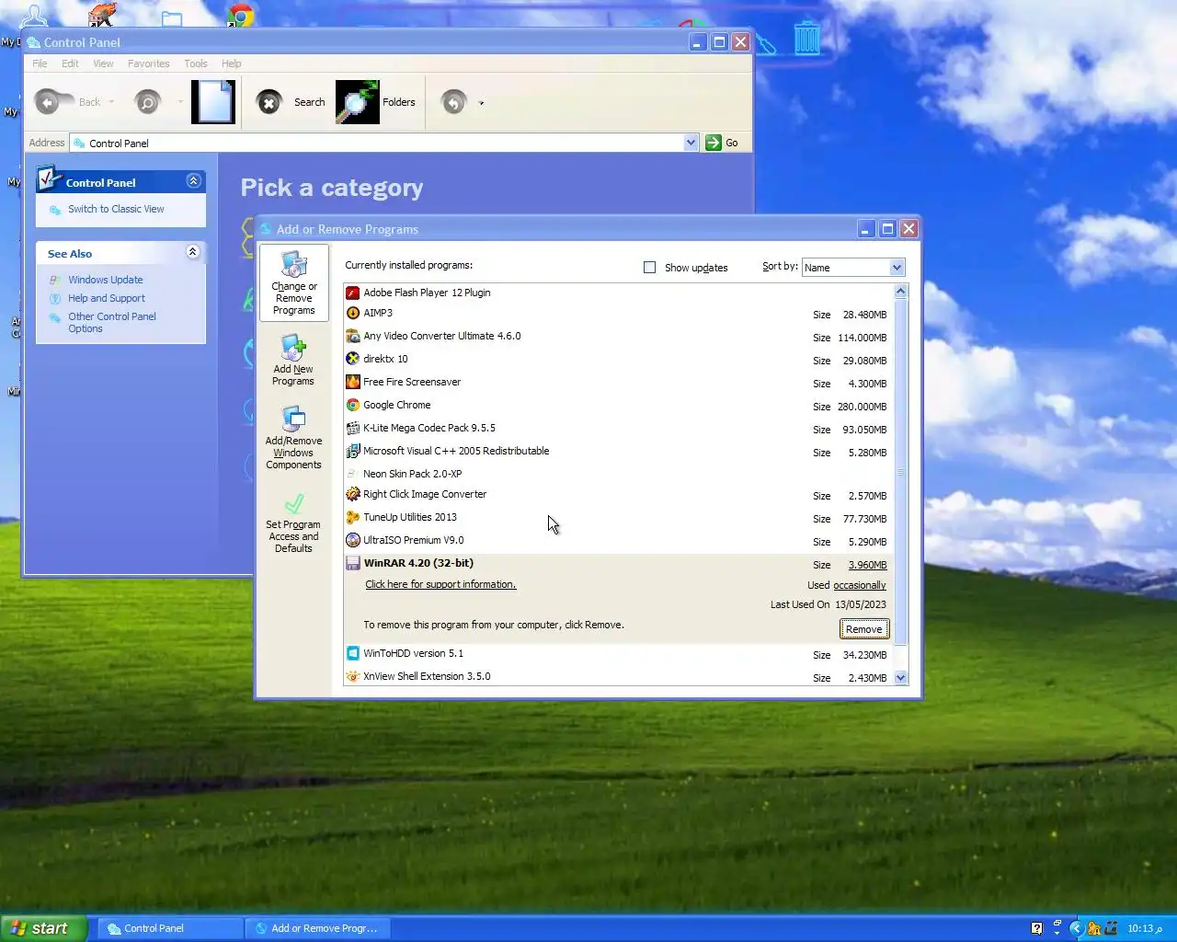Collapse the See Also section
Image resolution: width=1177 pixels, height=942 pixels.
point(192,252)
